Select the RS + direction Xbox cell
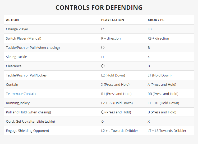Image resolution: width=198 pixels, height=144 pixels. pos(158,38)
